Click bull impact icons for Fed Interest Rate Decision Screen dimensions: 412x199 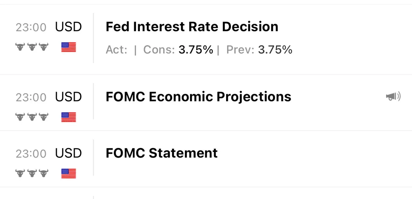[32, 47]
